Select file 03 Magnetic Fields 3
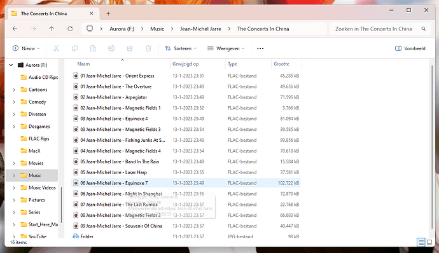 (x=186, y=129)
